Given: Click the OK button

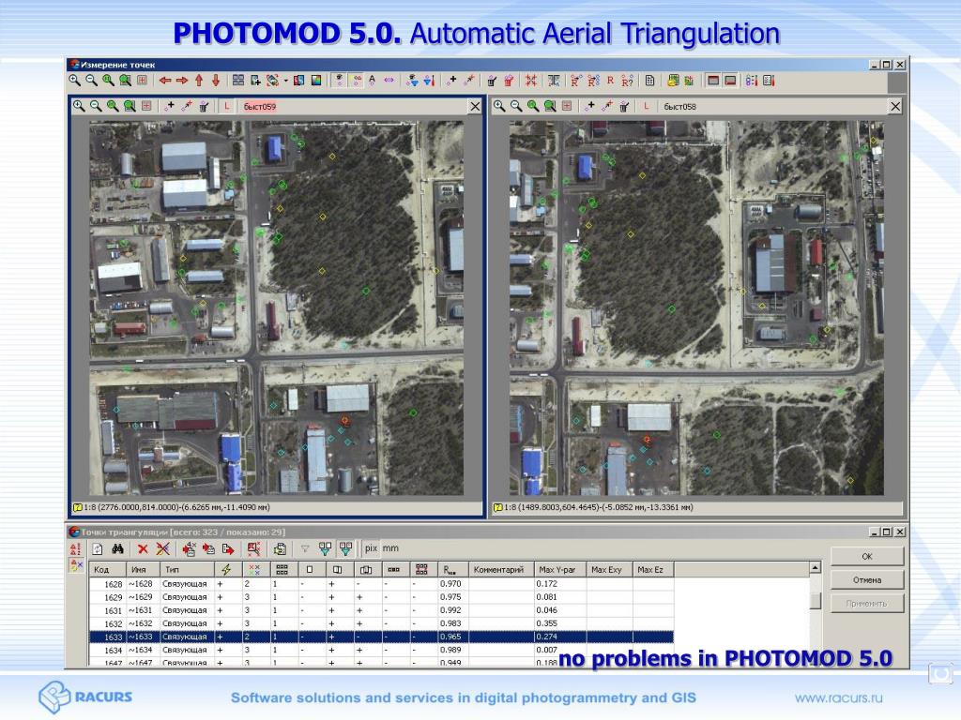Looking at the screenshot, I should tap(866, 556).
